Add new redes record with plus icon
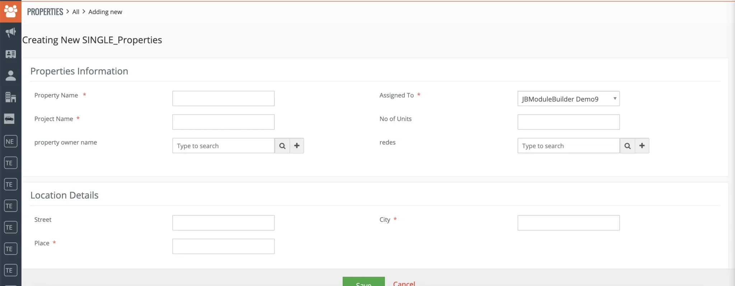This screenshot has height=286, width=735. [642, 146]
